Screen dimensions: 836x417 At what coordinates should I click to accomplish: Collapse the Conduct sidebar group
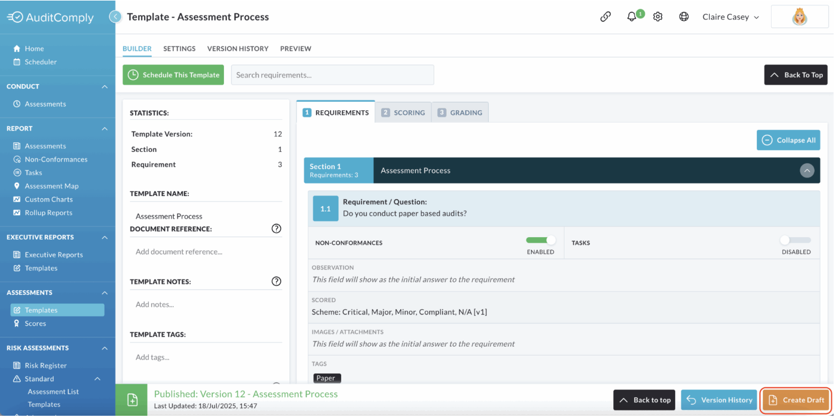[x=105, y=87]
